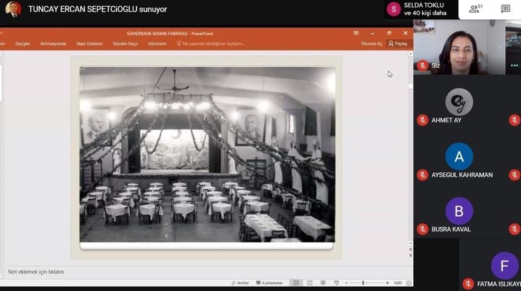Image resolution: width=521 pixels, height=291 pixels.
Task: Select BUSRA KAVAL's avatar circle
Action: 459,211
